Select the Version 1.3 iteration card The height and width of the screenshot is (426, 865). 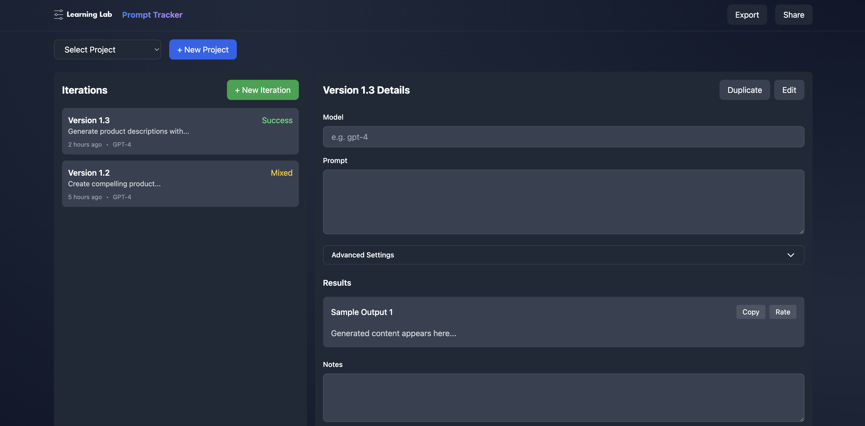tap(180, 131)
